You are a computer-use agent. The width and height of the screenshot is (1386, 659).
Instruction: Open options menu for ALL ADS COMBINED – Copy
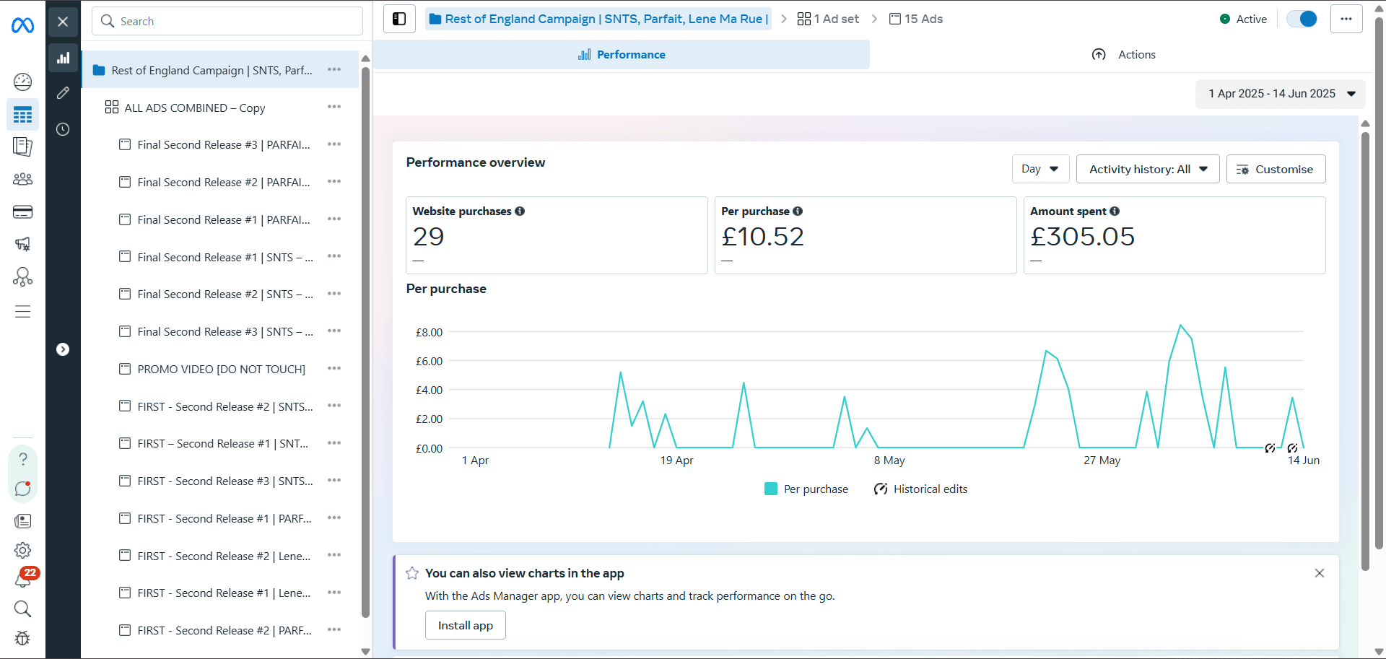tap(334, 107)
